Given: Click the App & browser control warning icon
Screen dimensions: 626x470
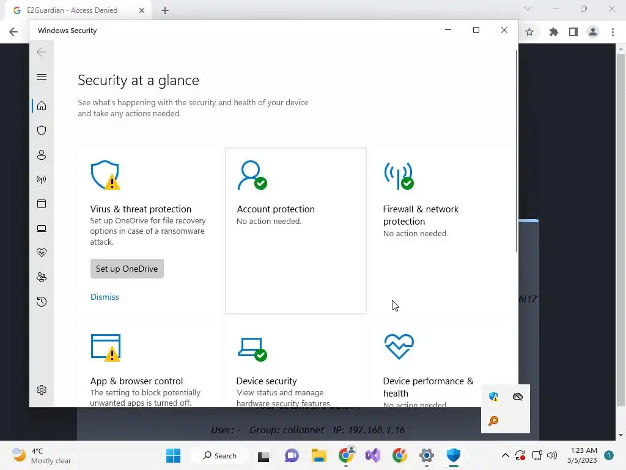Looking at the screenshot, I should pyautogui.click(x=106, y=348).
